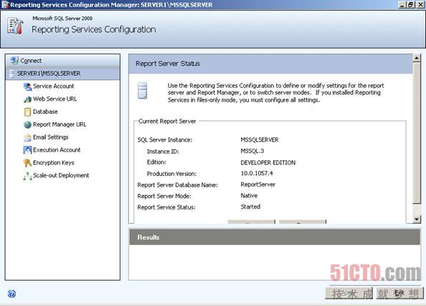Click the Report Server Status header

click(x=270, y=64)
